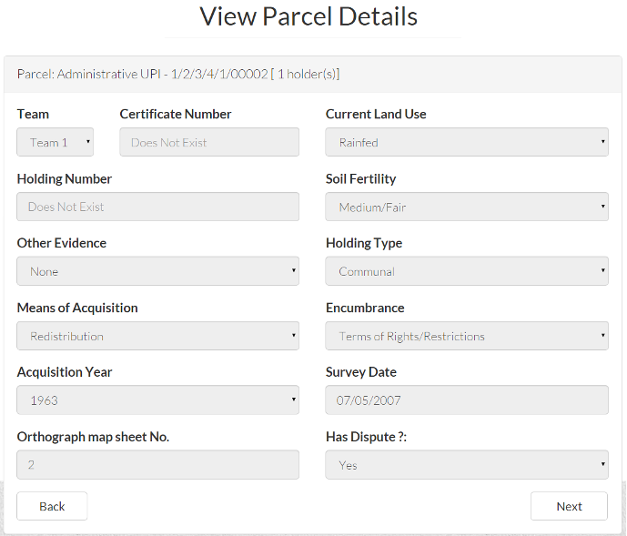627x536 pixels.
Task: Expand the Current Land Use dropdown
Action: (x=467, y=142)
